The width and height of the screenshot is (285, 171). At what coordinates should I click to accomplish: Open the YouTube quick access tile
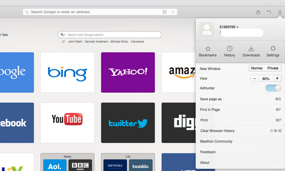68,123
